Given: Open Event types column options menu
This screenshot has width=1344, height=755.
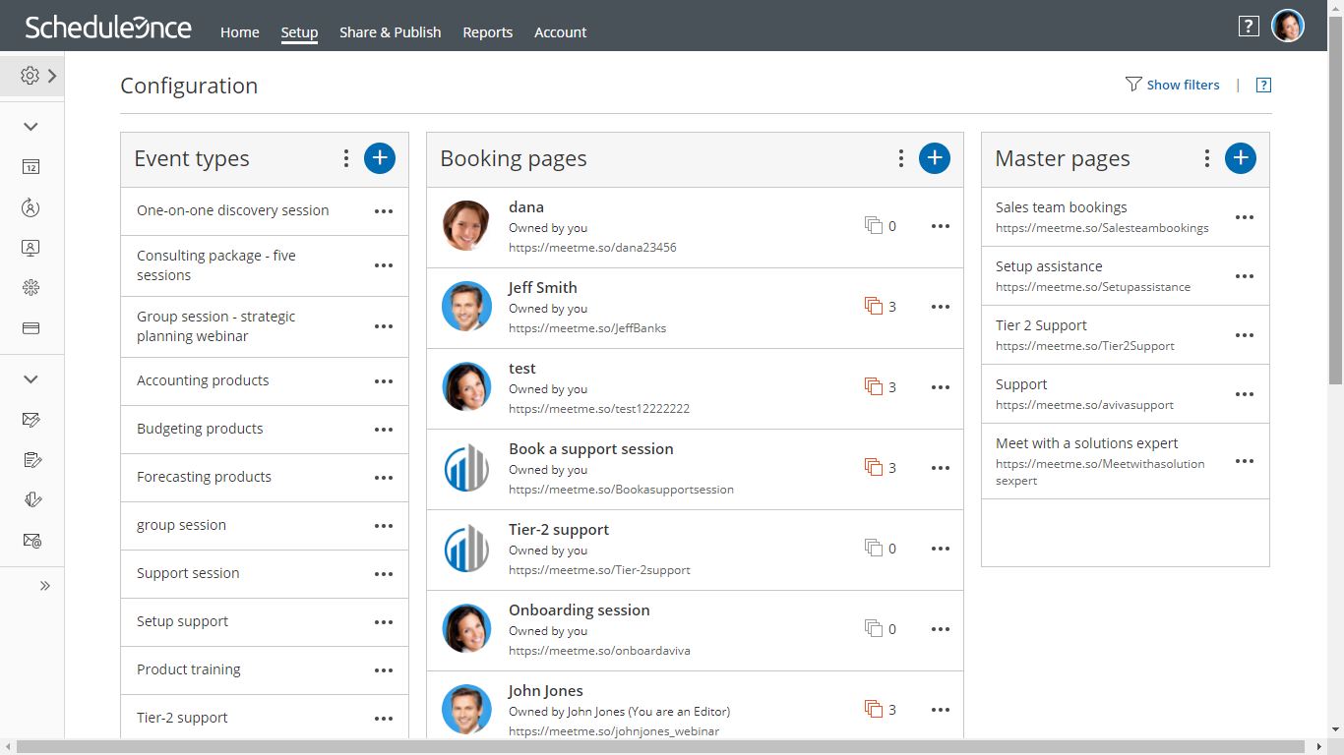Looking at the screenshot, I should pos(345,158).
